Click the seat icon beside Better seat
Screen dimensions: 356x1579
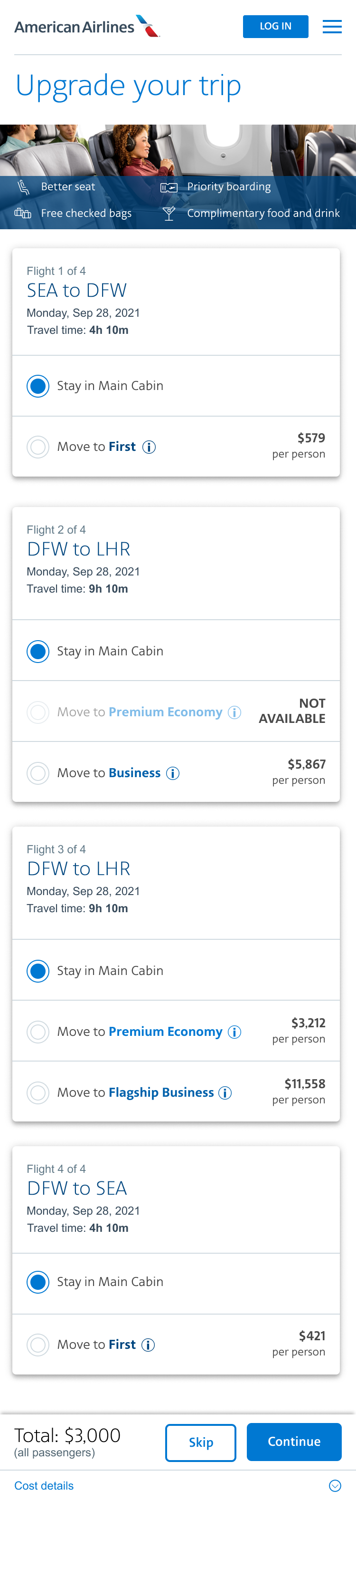[23, 187]
